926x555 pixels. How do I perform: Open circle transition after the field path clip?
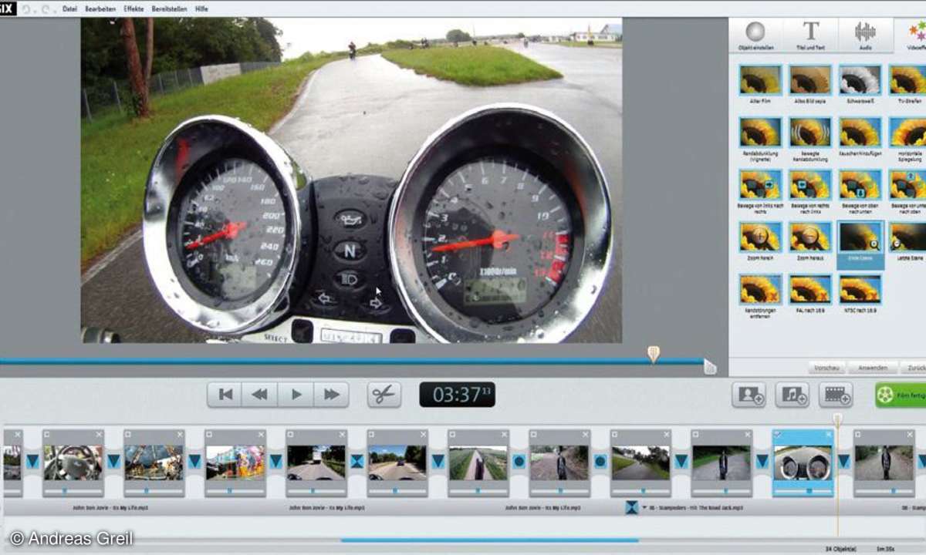(x=519, y=461)
